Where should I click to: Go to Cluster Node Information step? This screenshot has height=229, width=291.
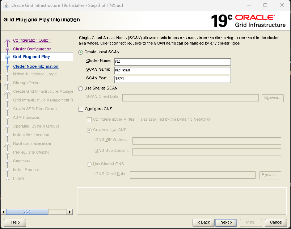[36, 66]
